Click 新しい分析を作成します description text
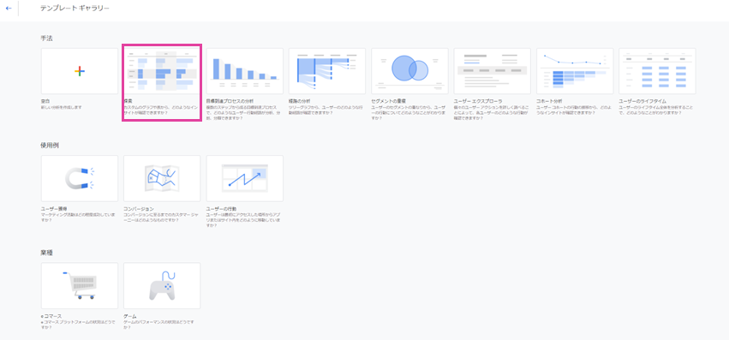Viewport: 729px width, 340px height. 62,107
